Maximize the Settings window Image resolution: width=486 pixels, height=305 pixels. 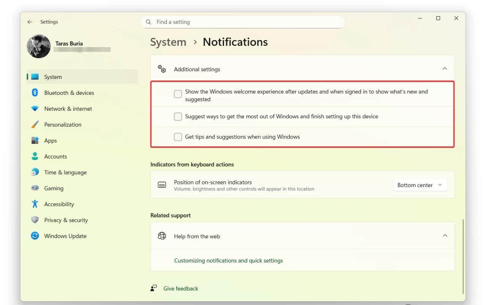[438, 18]
